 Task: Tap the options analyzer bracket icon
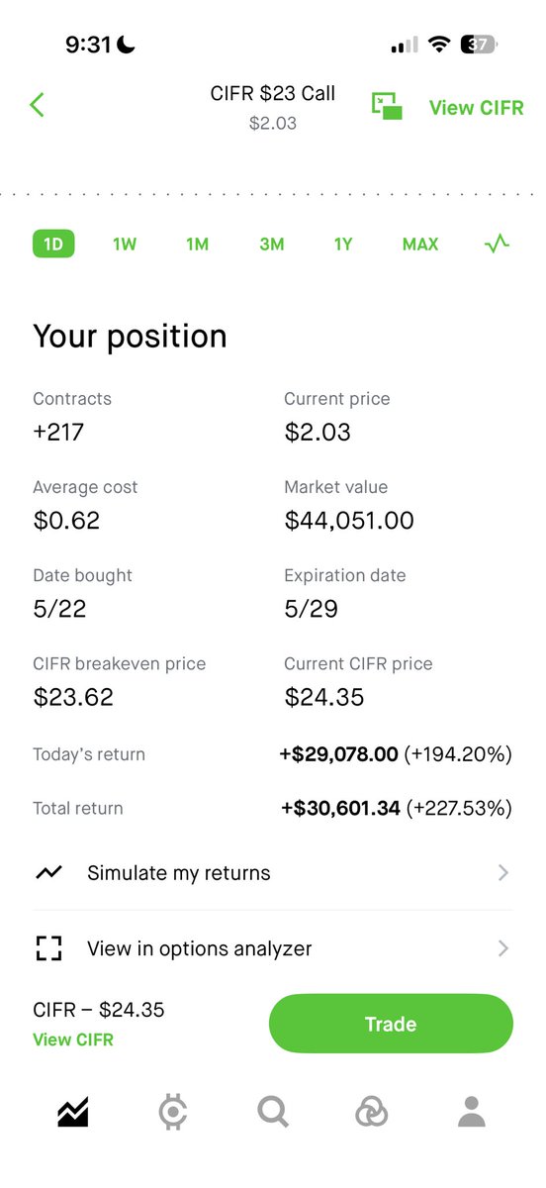tap(48, 948)
